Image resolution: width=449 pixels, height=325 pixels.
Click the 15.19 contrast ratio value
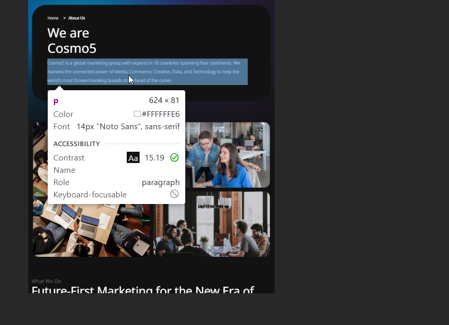pyautogui.click(x=154, y=158)
